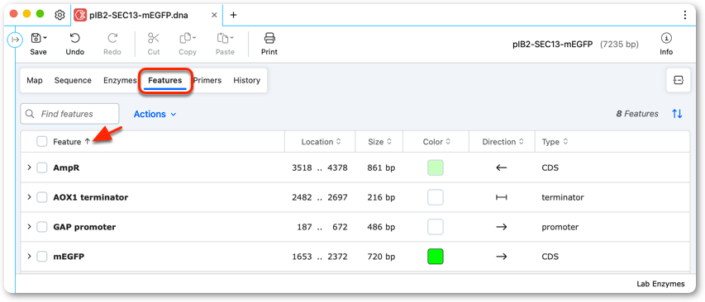705x302 pixels.
Task: Click Lab Enzymes in status bar
Action: (x=660, y=284)
